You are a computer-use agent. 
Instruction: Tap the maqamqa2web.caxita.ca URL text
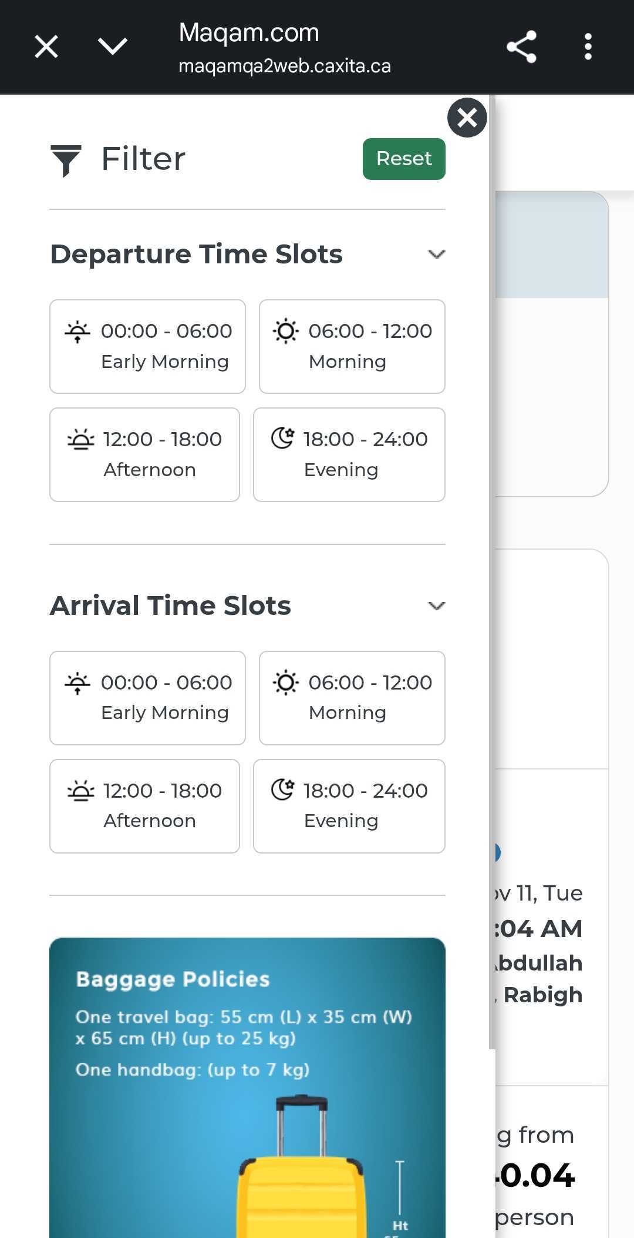[285, 66]
